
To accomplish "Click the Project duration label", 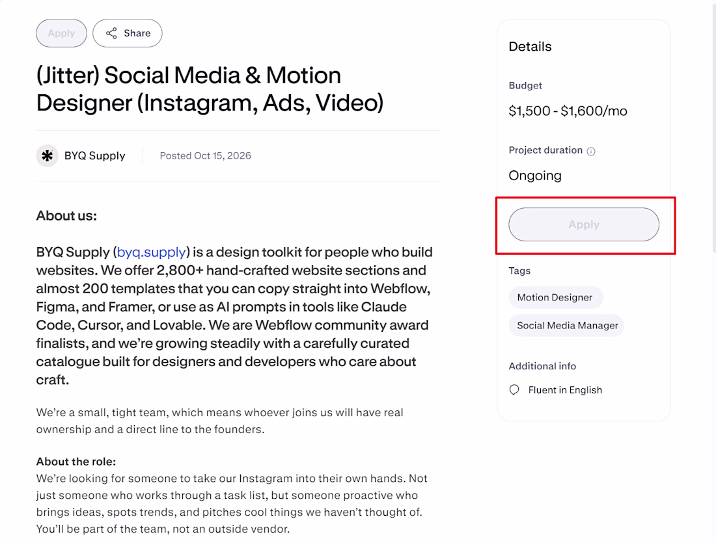I will tap(545, 151).
